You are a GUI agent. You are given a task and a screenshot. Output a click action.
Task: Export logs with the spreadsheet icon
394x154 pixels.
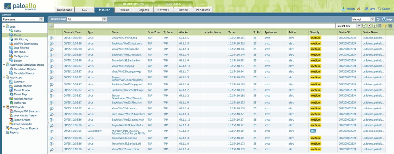click(x=390, y=26)
